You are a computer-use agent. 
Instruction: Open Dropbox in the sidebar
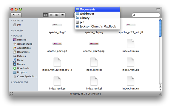pyautogui.click(x=20, y=72)
